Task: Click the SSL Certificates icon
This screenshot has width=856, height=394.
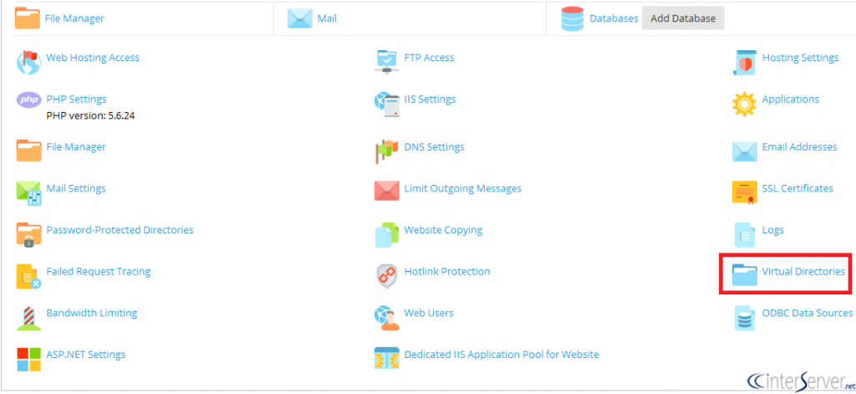Action: (x=745, y=192)
